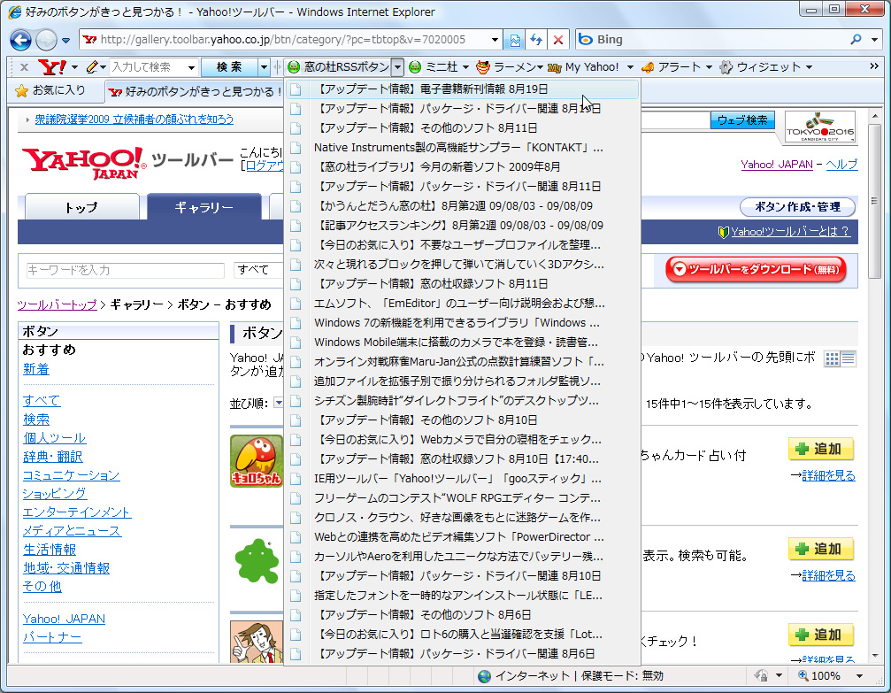Click the 窓の杜RSSボタン green face icon
This screenshot has height=693, width=891.
292,66
